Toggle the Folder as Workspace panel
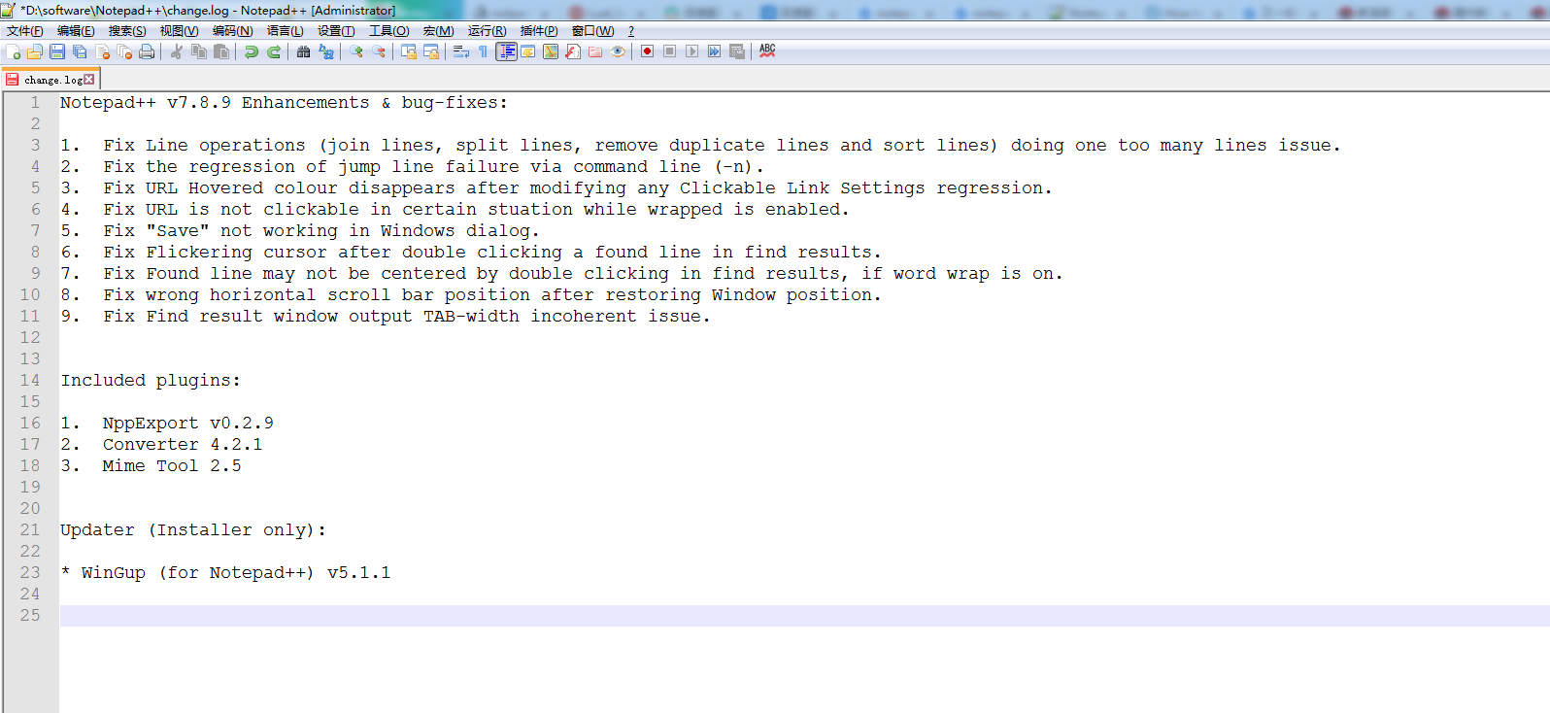Screen dimensions: 1550x713 click(595, 51)
